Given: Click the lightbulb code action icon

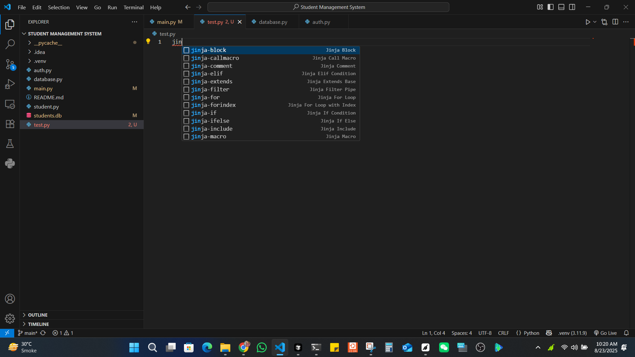Looking at the screenshot, I should click(x=148, y=41).
